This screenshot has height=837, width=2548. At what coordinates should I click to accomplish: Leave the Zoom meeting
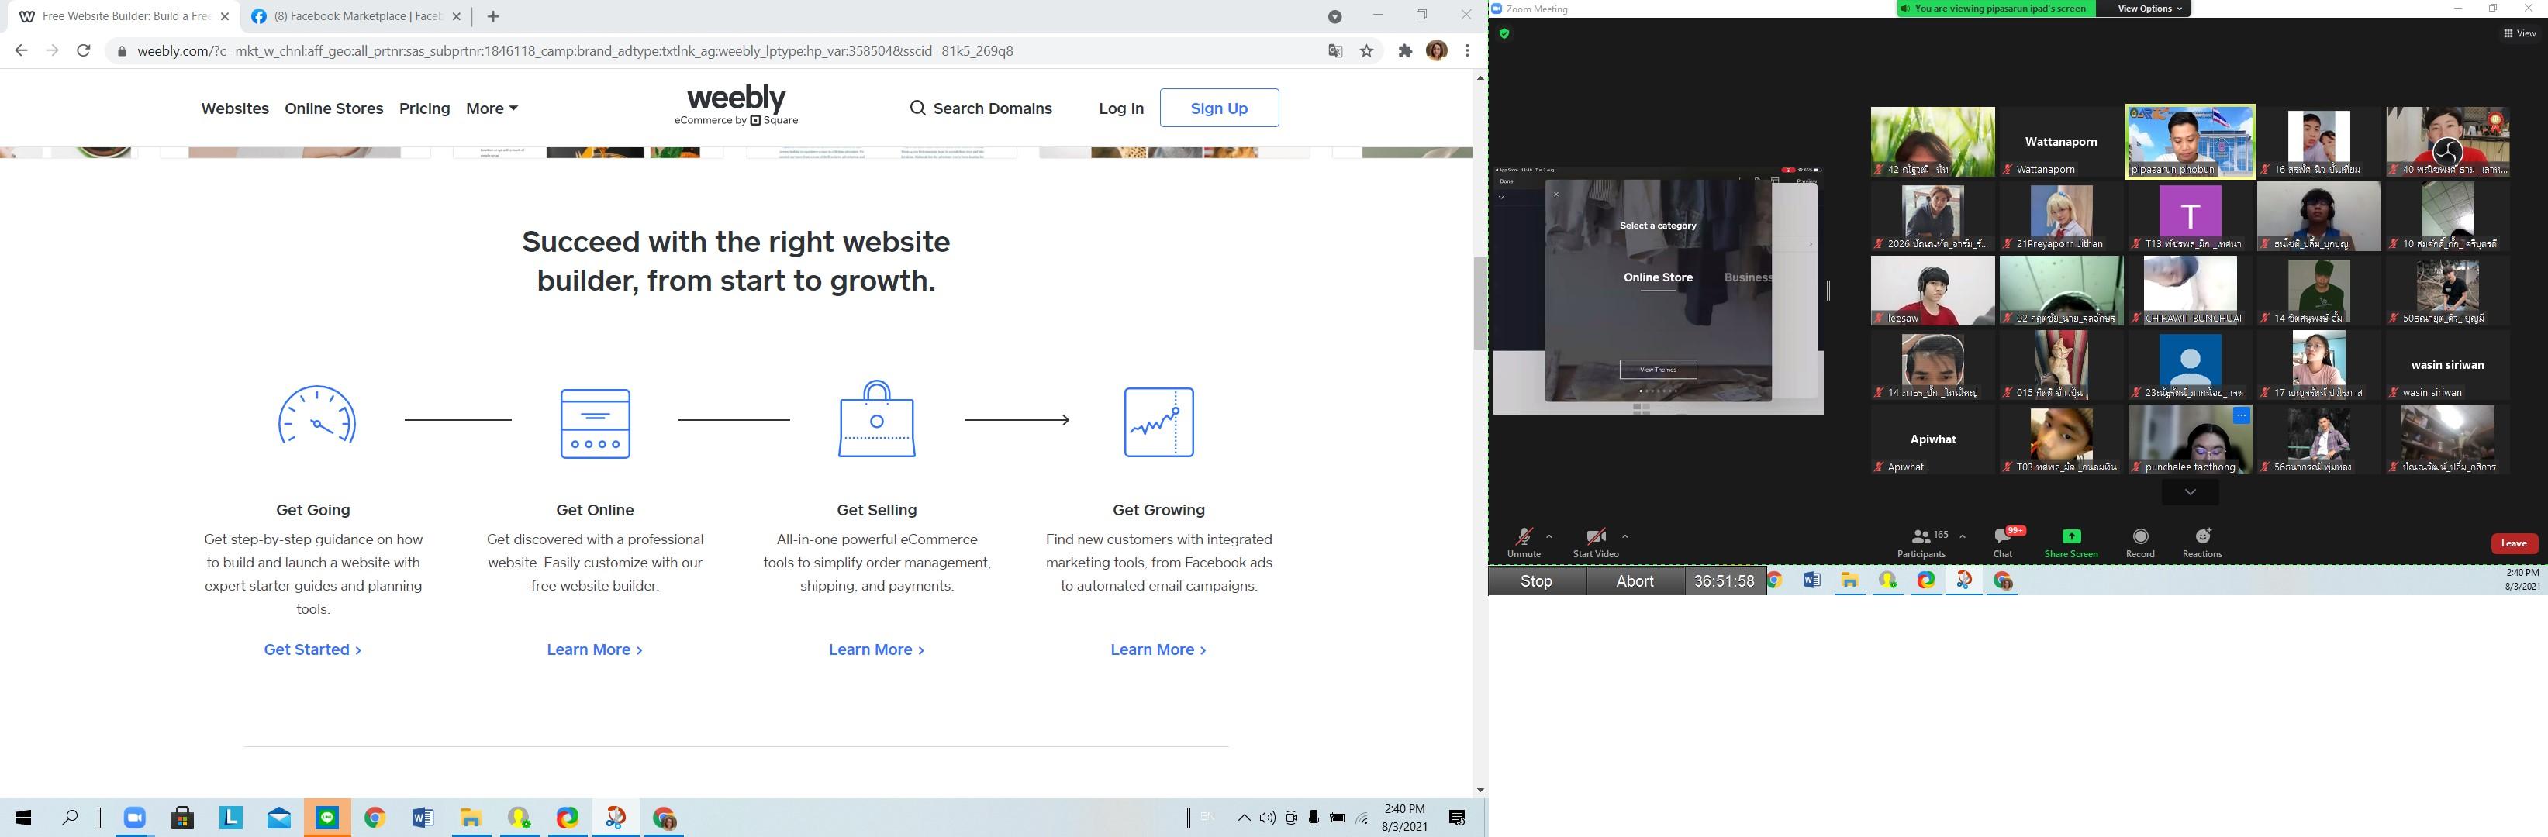(2513, 542)
